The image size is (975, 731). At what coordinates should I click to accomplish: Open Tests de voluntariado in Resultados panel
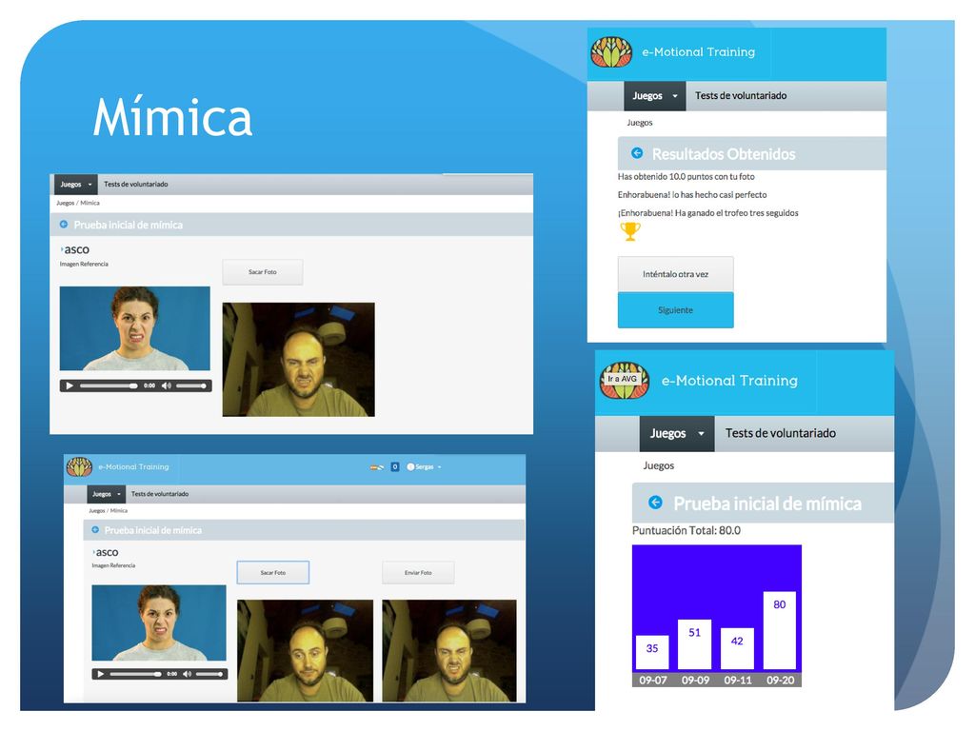tap(741, 96)
